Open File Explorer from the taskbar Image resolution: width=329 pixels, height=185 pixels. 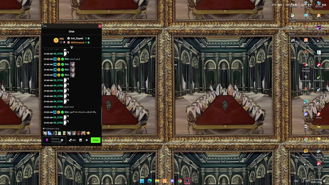coord(157,181)
